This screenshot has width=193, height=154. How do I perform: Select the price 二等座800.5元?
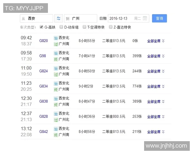pyautogui.click(x=114, y=116)
